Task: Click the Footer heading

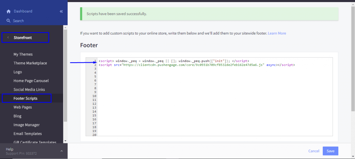Action: (89, 45)
